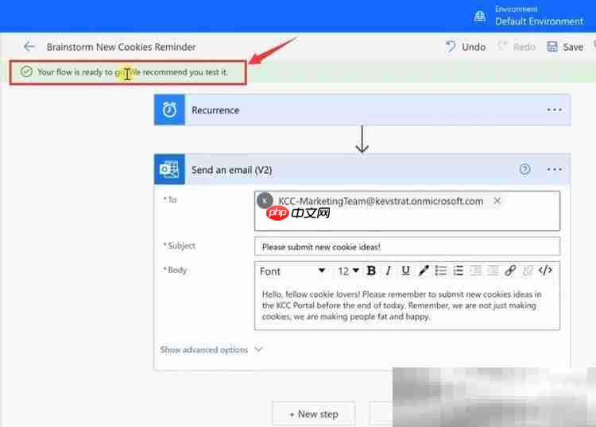Click the Undo button
The image size is (596, 427).
click(x=466, y=47)
